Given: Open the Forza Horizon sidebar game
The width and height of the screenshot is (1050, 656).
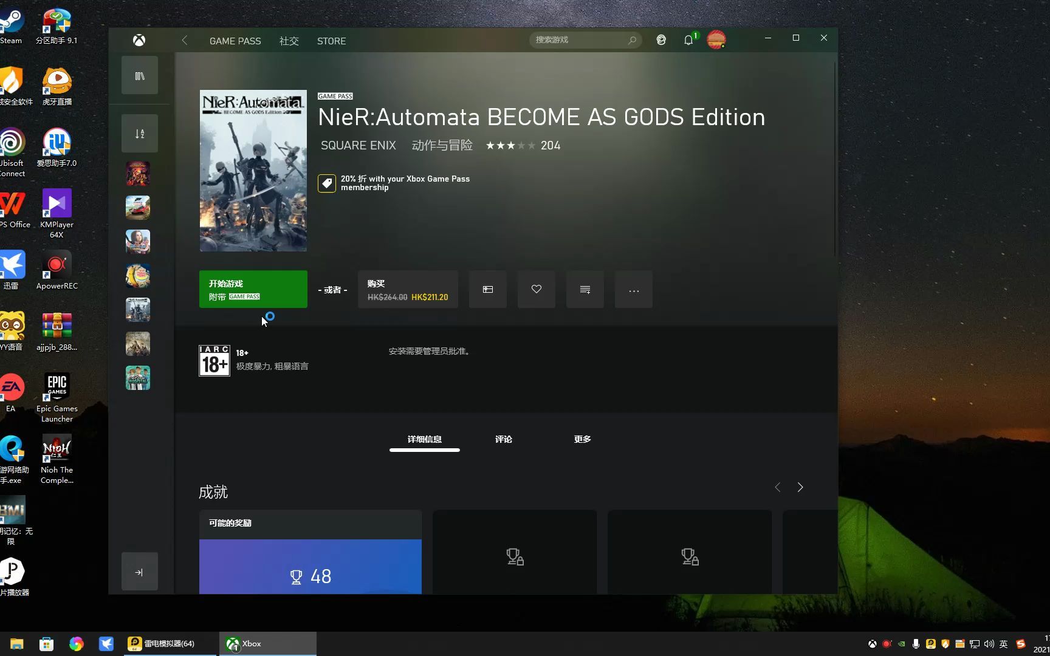Looking at the screenshot, I should [x=138, y=208].
